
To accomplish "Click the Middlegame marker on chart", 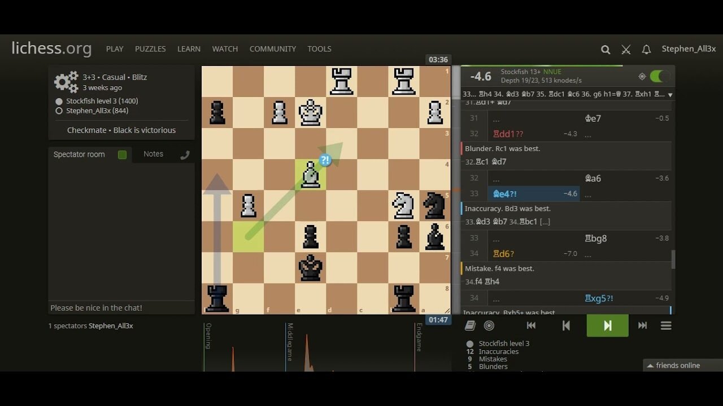I will coord(289,342).
